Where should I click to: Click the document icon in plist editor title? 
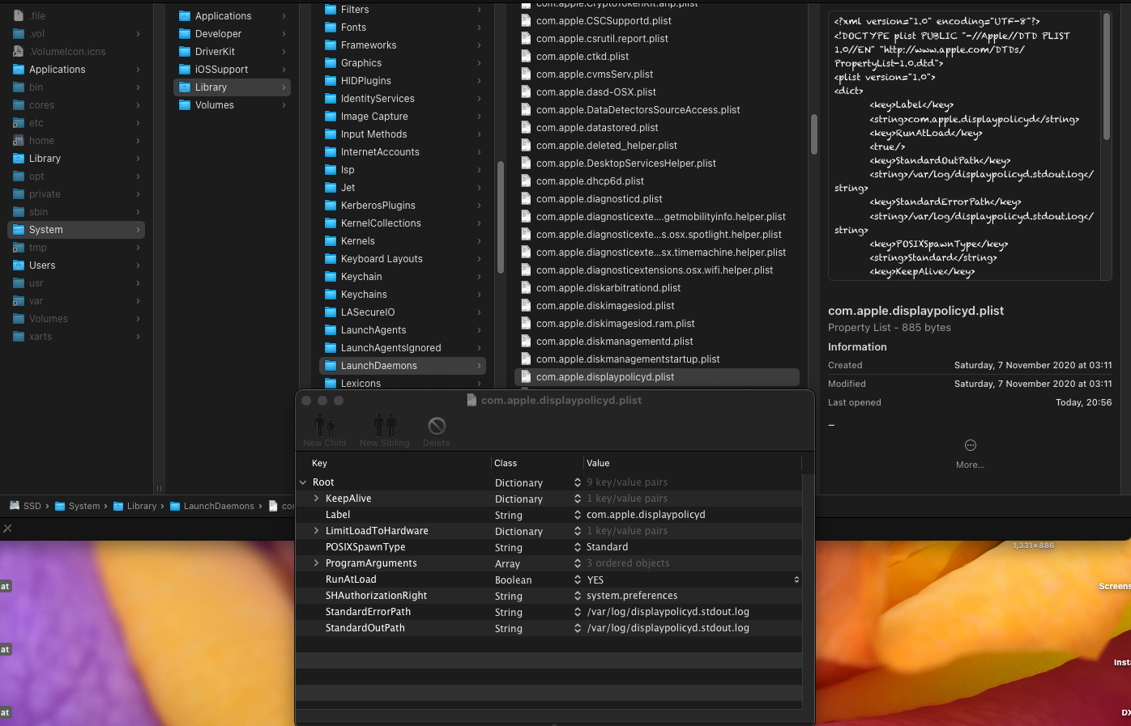pos(472,400)
